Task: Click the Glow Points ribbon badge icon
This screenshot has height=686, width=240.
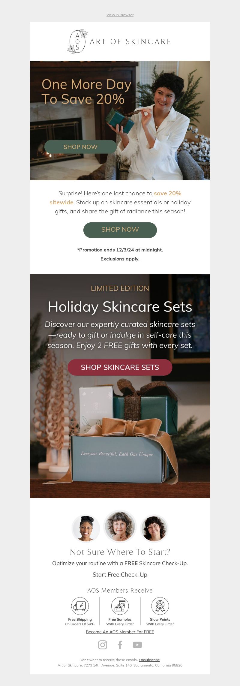Action: 160,606
